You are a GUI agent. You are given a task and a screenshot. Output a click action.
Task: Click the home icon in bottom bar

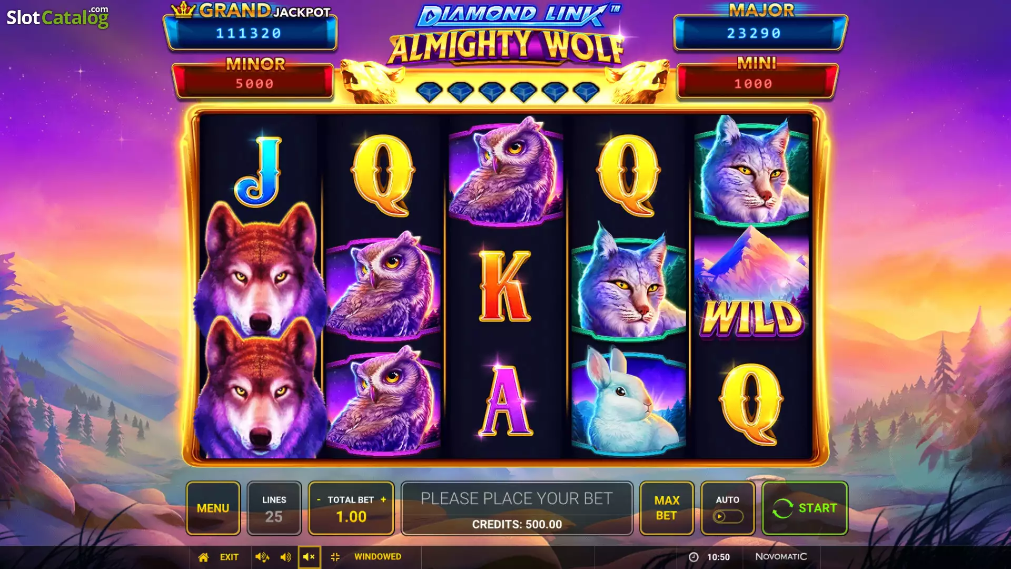click(x=203, y=557)
